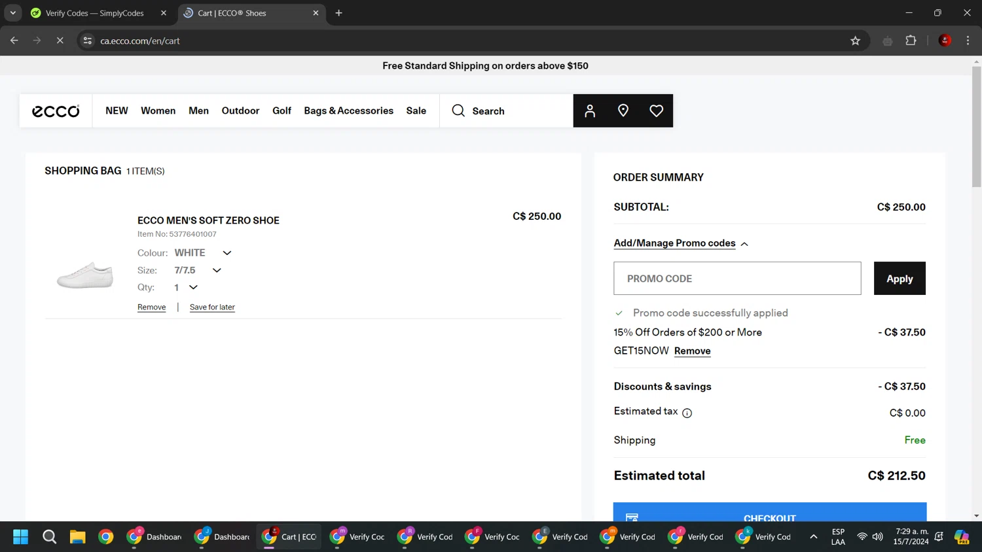Open the ESP LAA language switcher

(x=838, y=537)
